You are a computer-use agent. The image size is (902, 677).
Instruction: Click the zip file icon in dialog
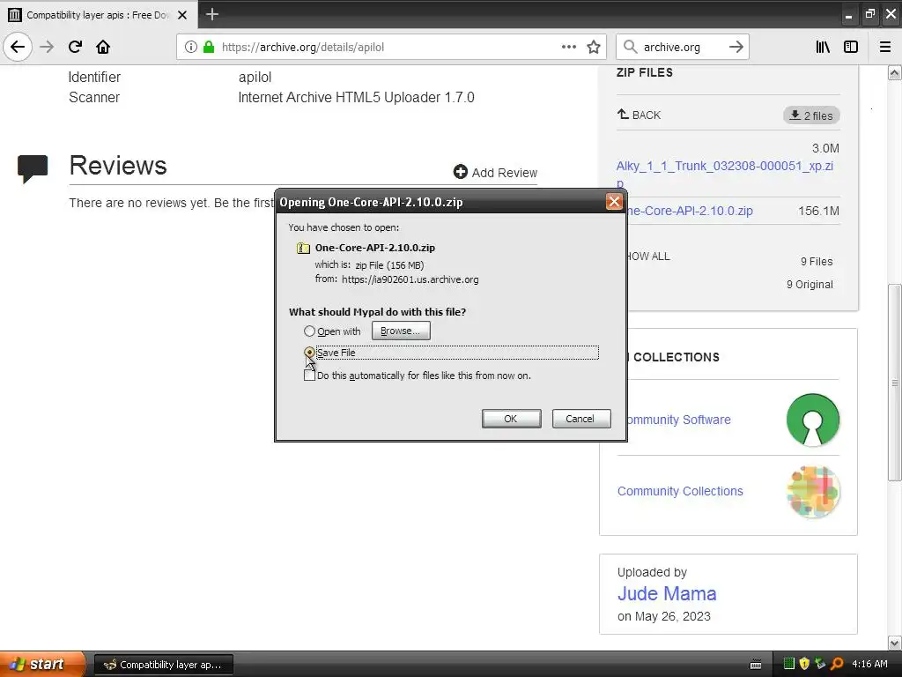303,248
